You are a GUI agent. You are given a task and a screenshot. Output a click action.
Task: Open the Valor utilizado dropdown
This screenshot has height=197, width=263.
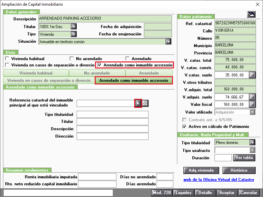point(252,112)
